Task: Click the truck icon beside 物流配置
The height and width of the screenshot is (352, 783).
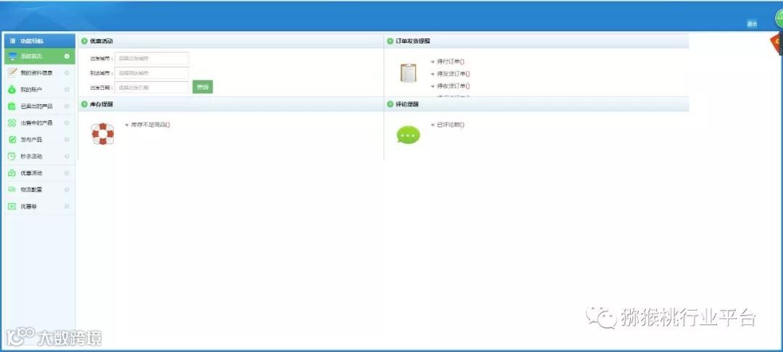Action: click(12, 190)
